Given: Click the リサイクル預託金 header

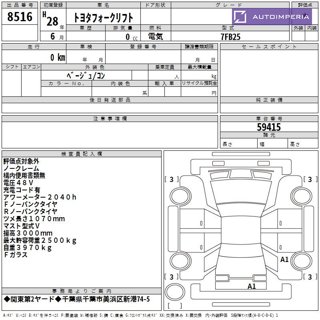Looking at the screenshot, I should [199, 84].
